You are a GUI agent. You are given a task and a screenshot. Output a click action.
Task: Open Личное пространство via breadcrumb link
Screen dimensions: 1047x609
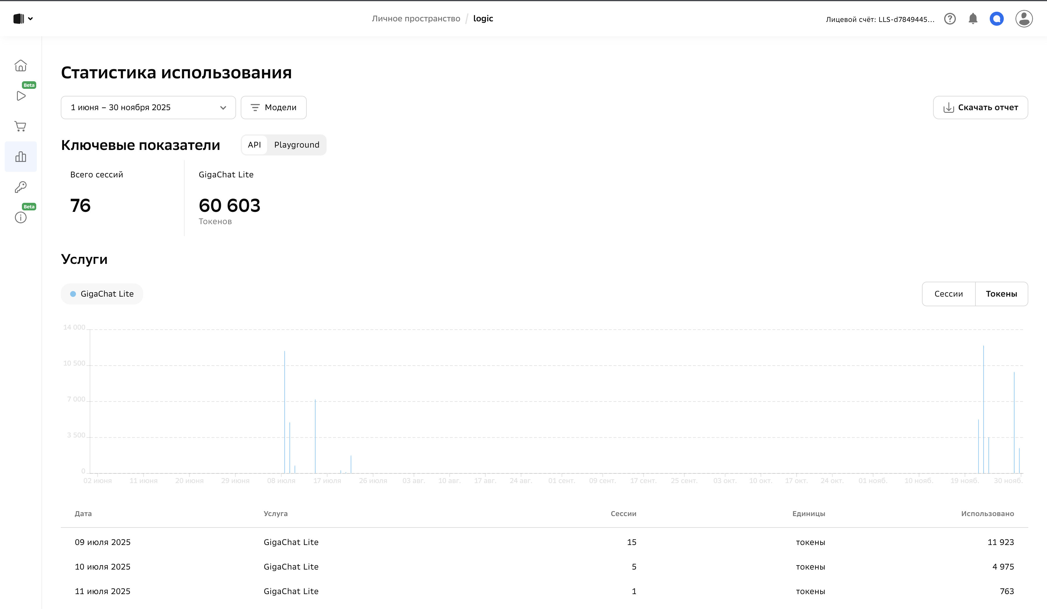point(416,18)
